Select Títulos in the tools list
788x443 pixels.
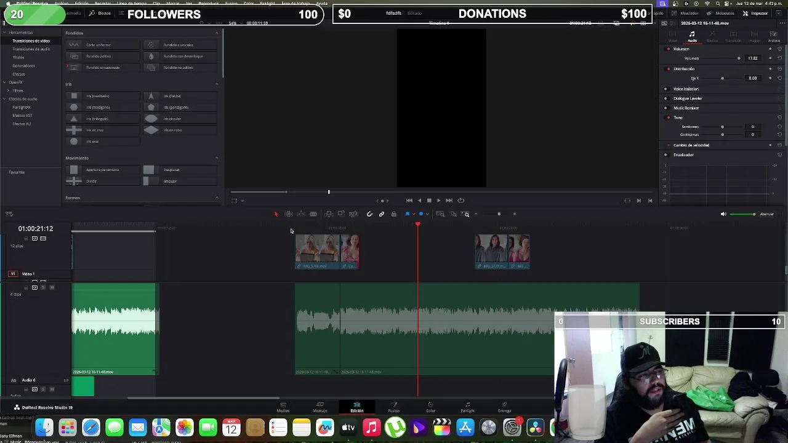coord(18,57)
